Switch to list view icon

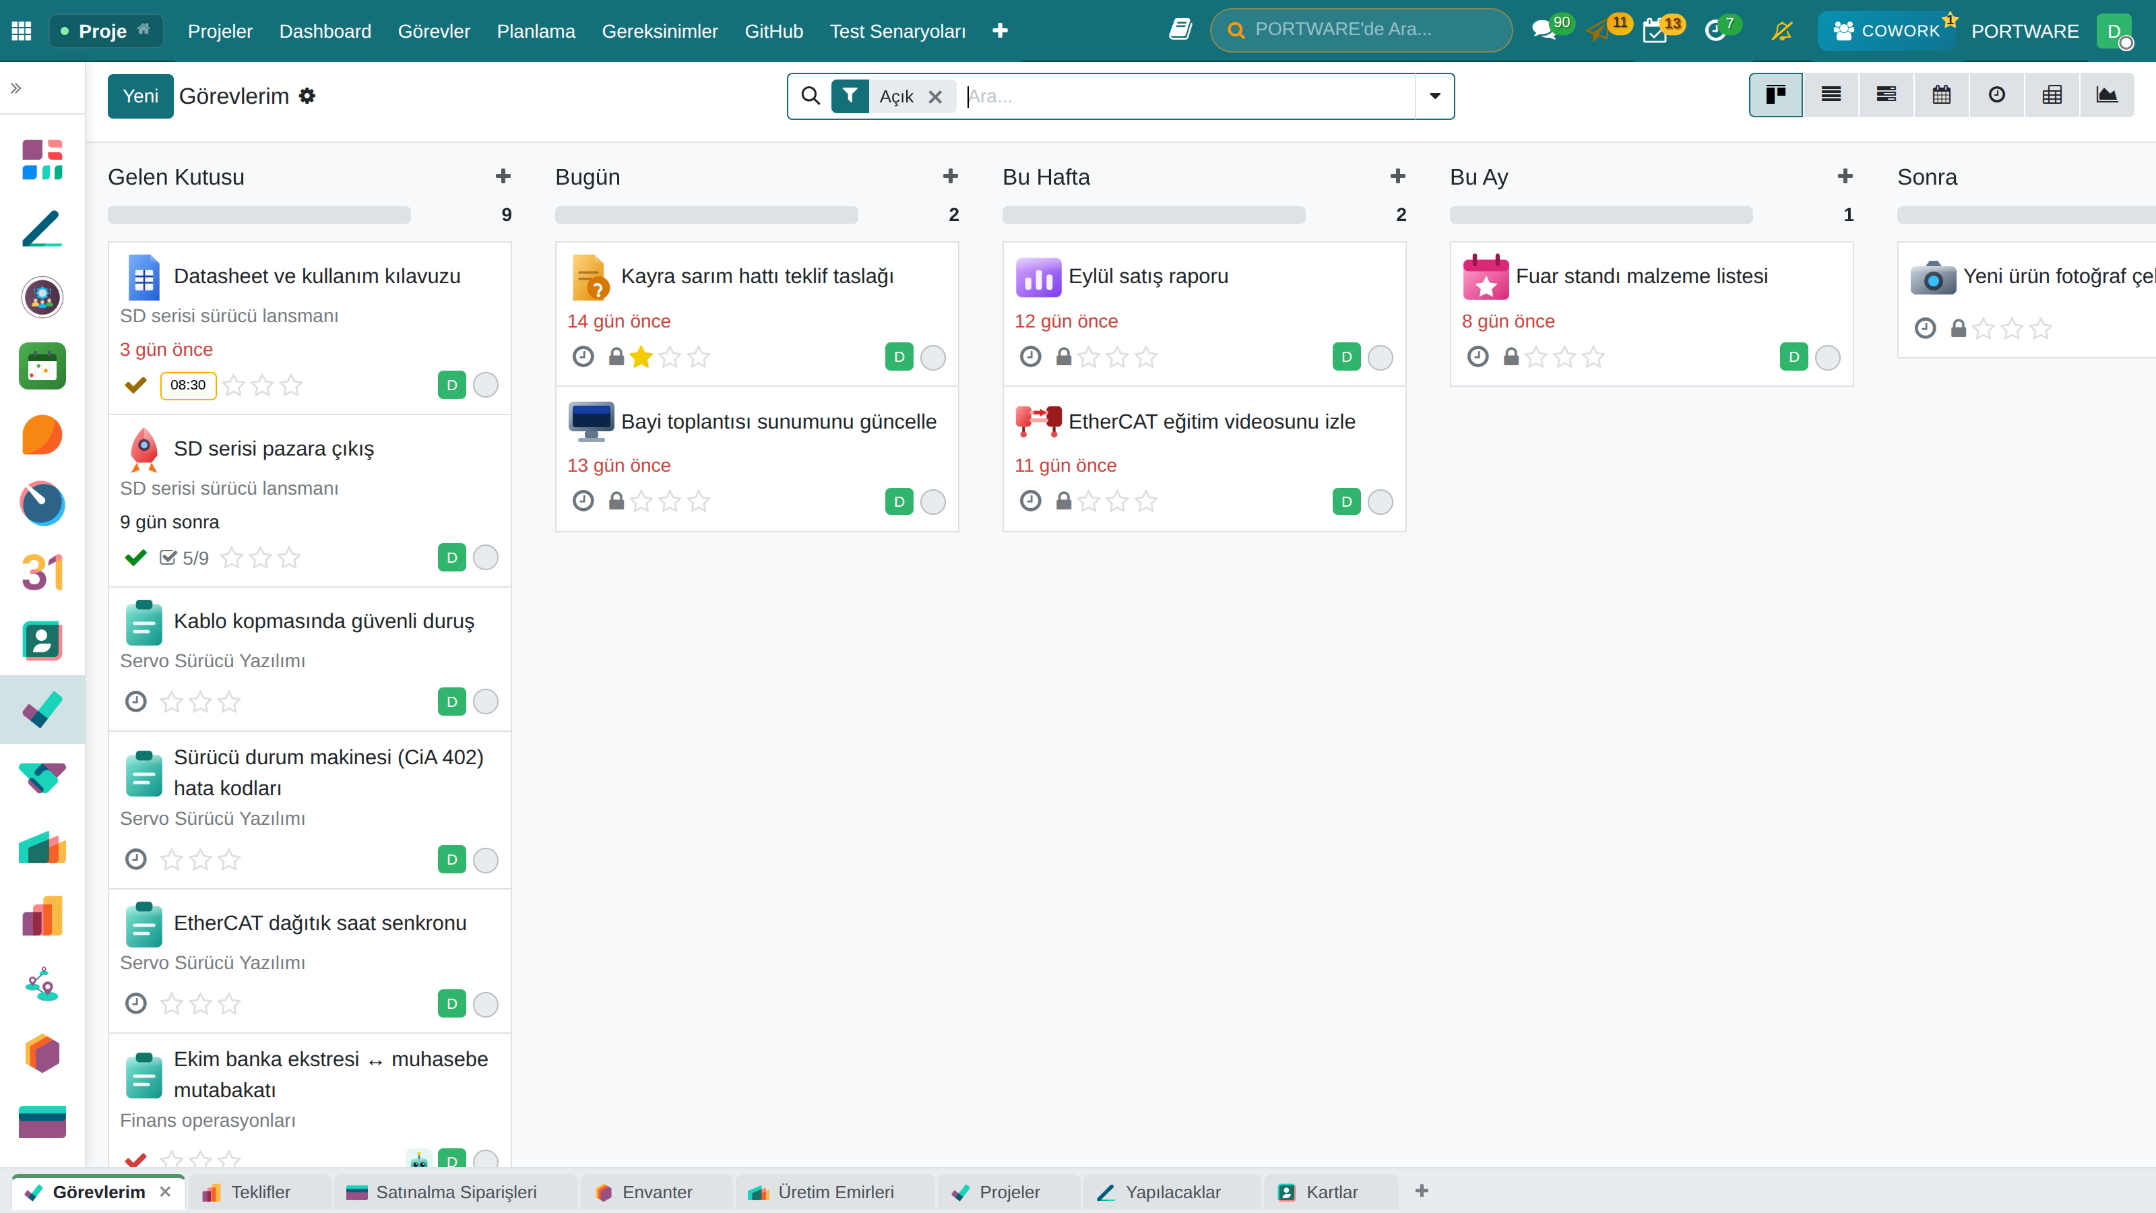pos(1831,94)
